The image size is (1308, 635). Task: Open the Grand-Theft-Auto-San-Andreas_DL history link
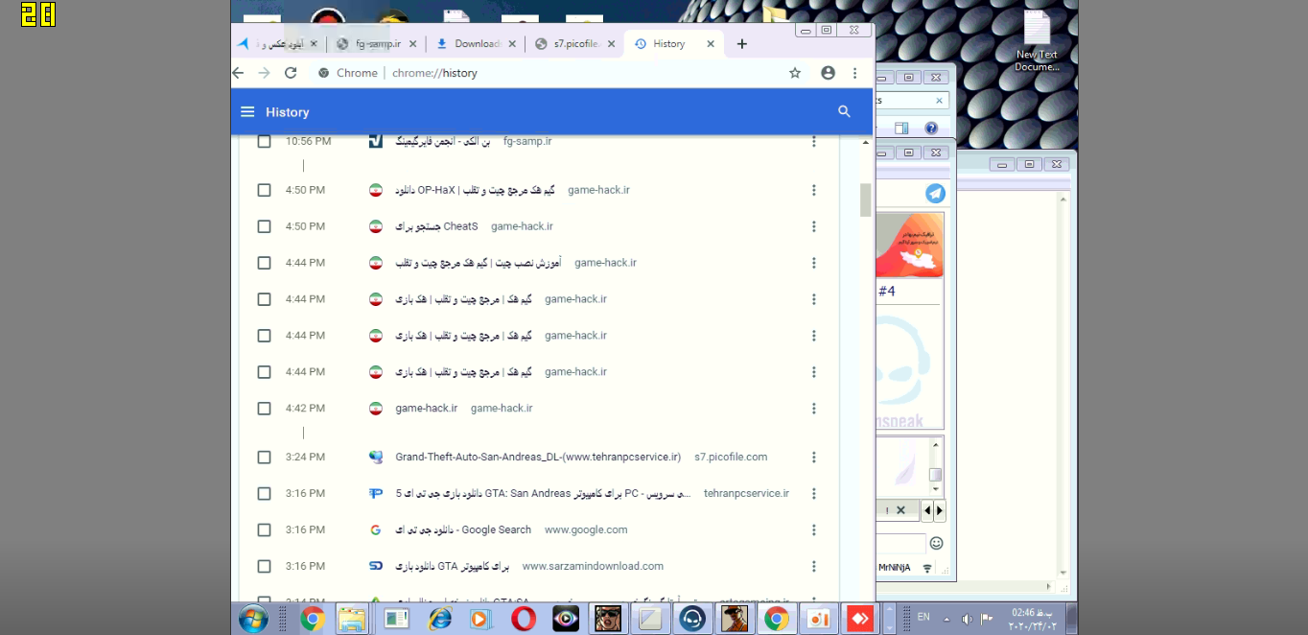(x=538, y=458)
